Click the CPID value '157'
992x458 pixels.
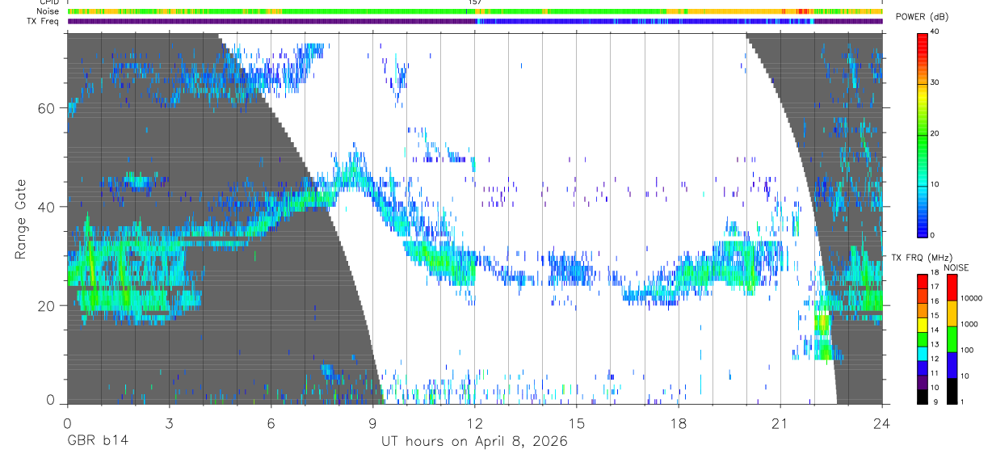474,2
